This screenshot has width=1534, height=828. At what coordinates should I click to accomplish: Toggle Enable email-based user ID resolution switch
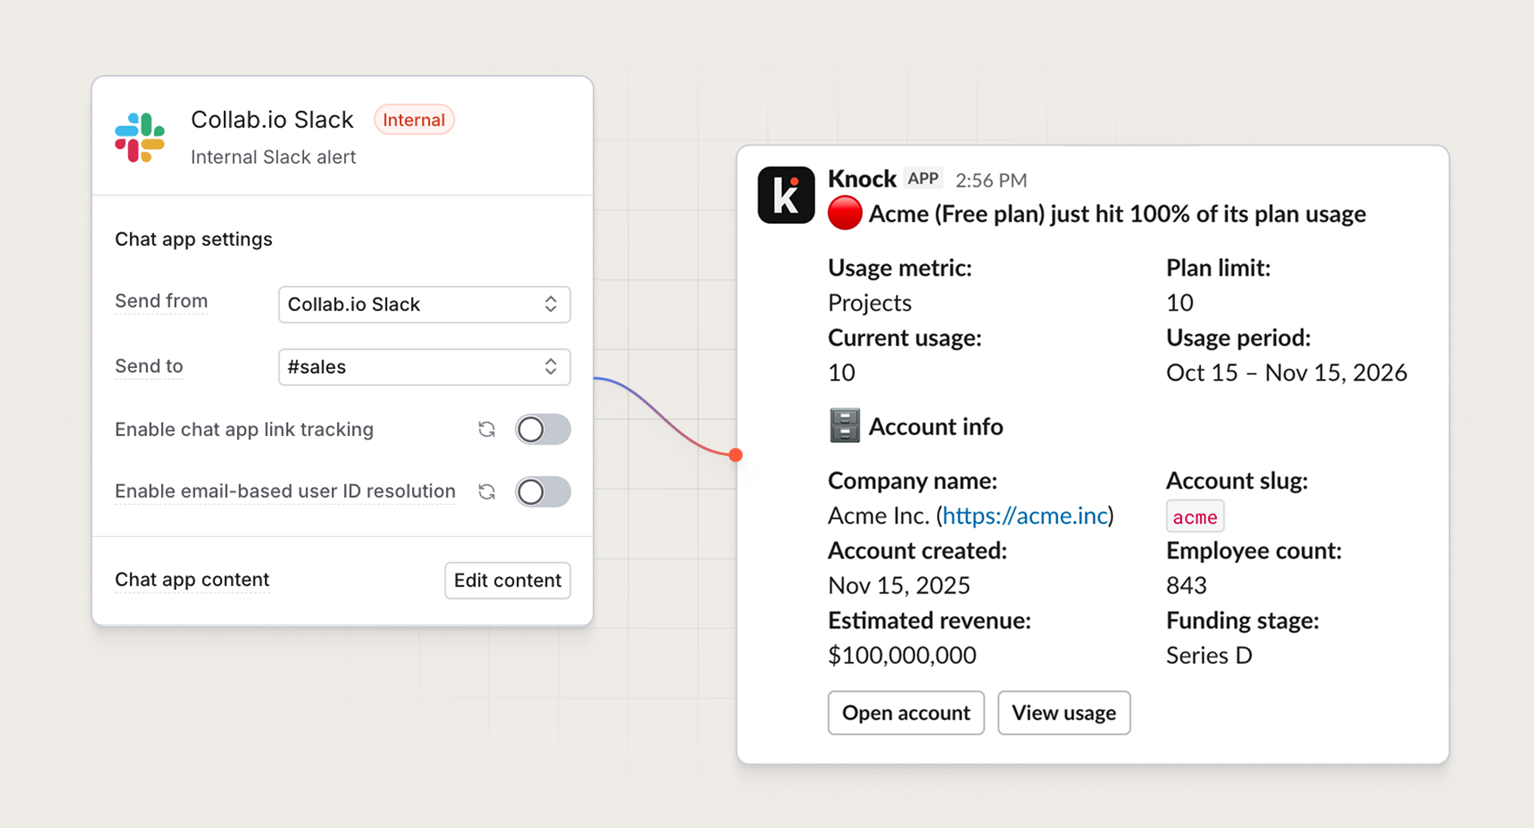[x=542, y=492]
